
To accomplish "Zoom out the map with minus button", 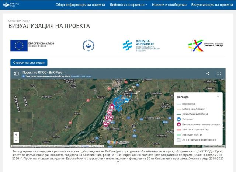I will (x=16, y=140).
